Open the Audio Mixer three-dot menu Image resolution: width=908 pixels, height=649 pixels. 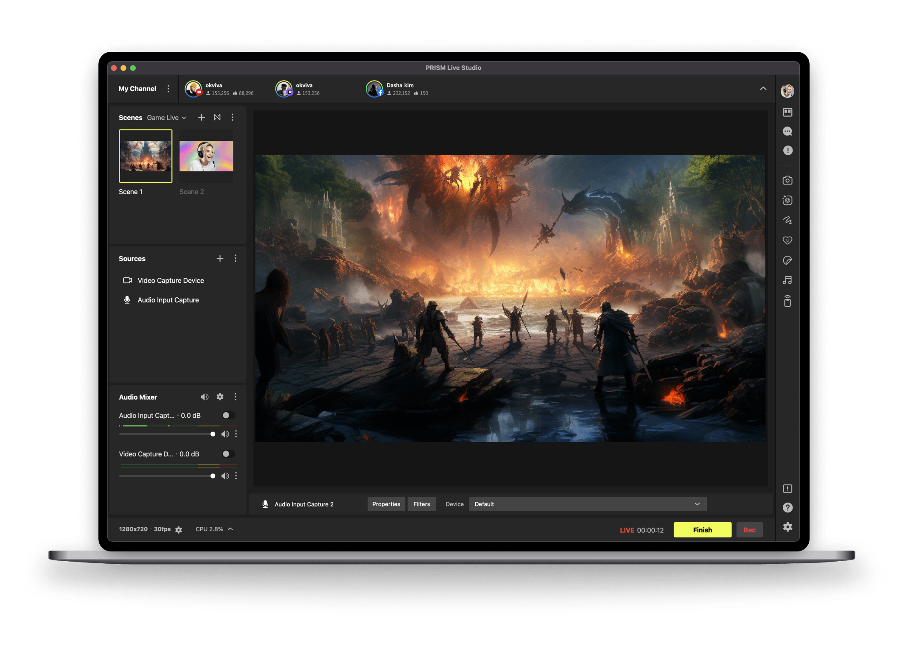(x=235, y=397)
